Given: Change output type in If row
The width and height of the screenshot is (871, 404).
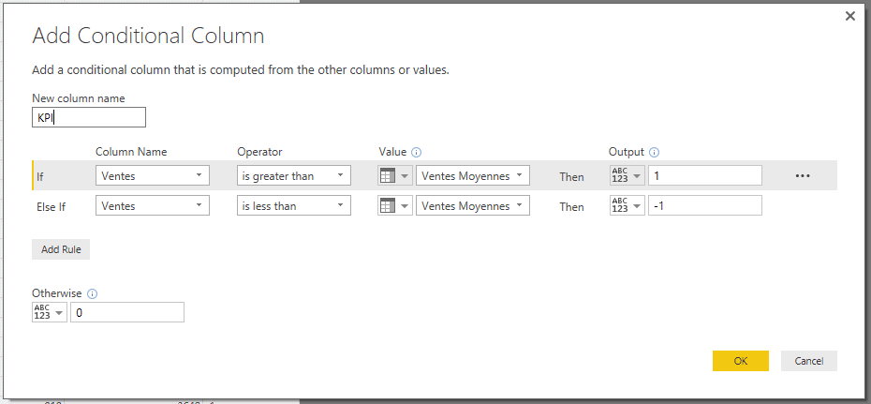Looking at the screenshot, I should tap(627, 175).
